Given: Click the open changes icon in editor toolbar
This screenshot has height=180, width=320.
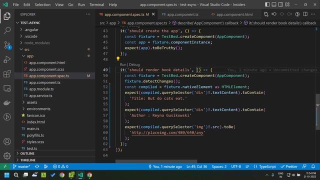Looking at the screenshot, I should tap(266, 14).
